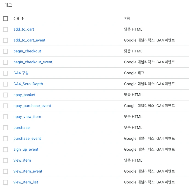Click GA4 이벤트 type in GA4_ScrollDepth row
Image resolution: width=189 pixels, height=187 pixels.
click(x=149, y=84)
